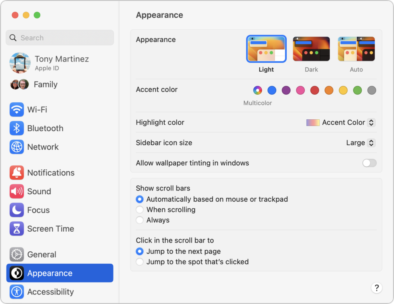Open Tony Martinez Apple ID account
Viewport: 394px width, 304px height.
pos(61,63)
